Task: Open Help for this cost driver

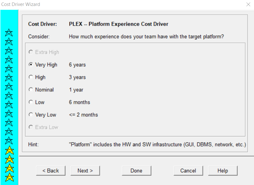Action: coord(223,171)
